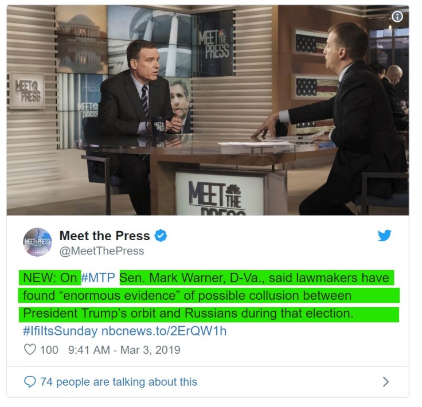Open the tweet's interview photo
This screenshot has width=422, height=407.
[x=208, y=110]
